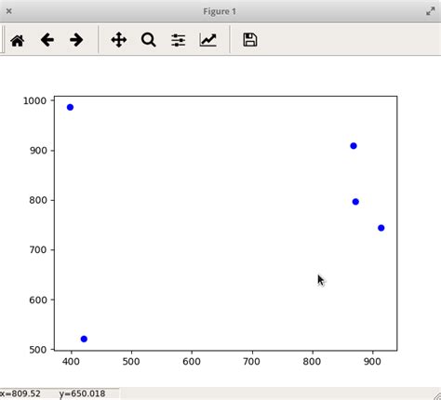
Task: Click the data point near y=1000
Action: coord(70,107)
